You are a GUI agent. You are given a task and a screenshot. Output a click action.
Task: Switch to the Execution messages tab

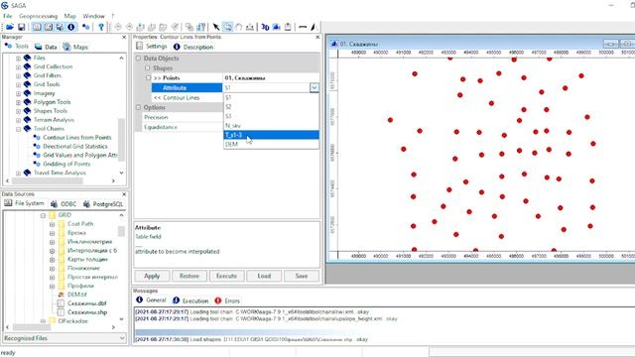click(x=190, y=300)
